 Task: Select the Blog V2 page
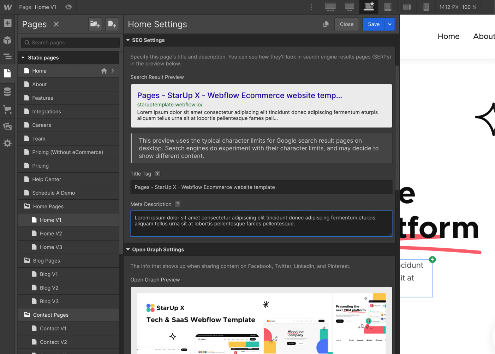coord(68,288)
